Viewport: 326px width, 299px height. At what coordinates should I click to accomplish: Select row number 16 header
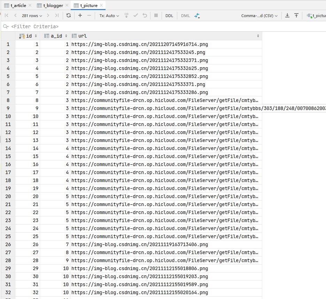[x=8, y=164]
